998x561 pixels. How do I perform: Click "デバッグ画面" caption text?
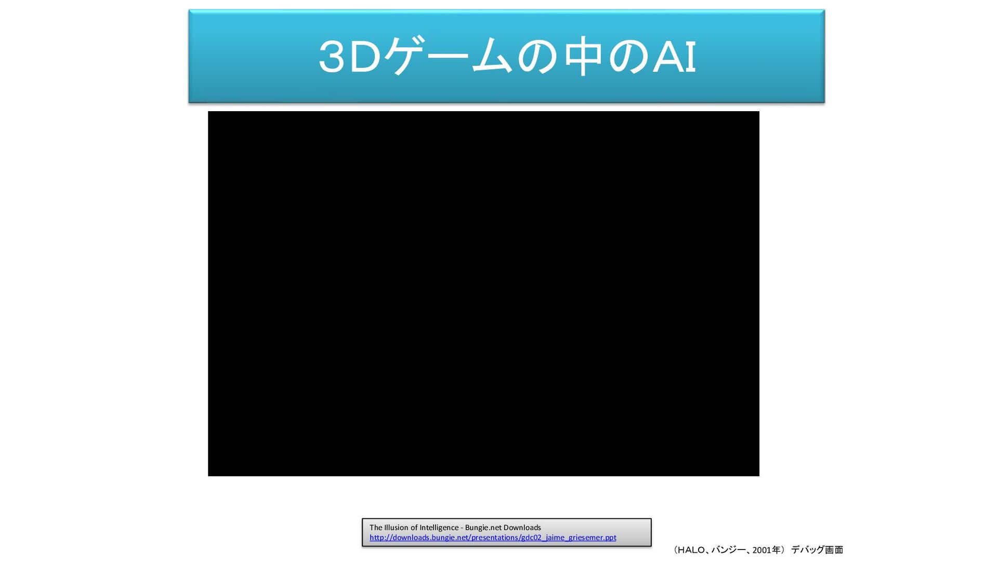(x=817, y=550)
